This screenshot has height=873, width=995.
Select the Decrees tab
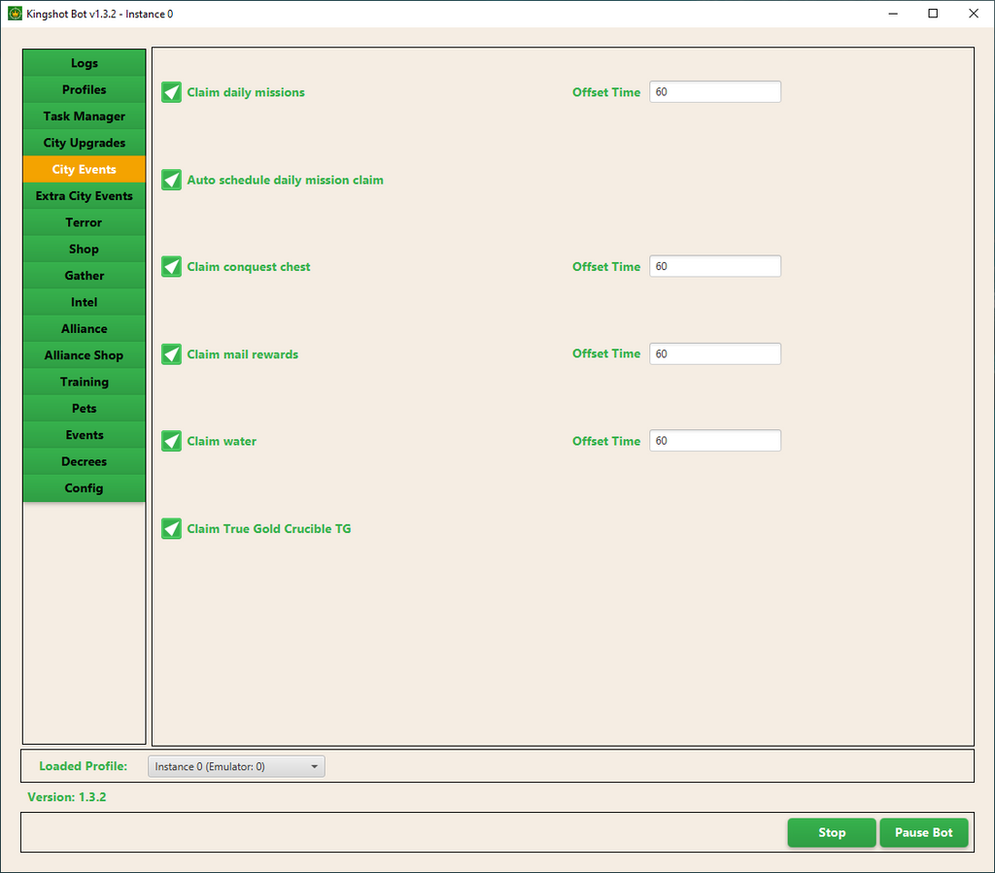pos(85,461)
